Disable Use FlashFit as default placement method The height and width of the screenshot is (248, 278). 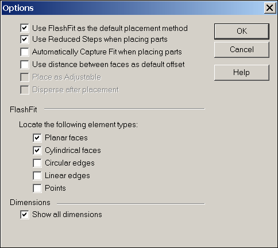pos(25,28)
